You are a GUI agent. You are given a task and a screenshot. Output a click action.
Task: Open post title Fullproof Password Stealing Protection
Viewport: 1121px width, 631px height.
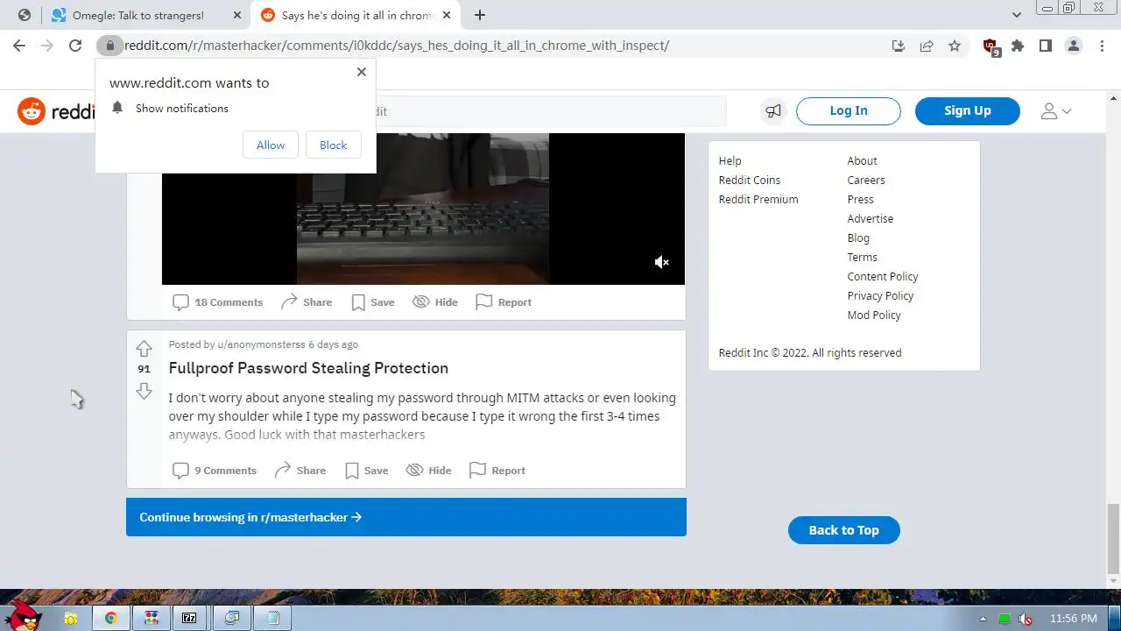(x=308, y=368)
